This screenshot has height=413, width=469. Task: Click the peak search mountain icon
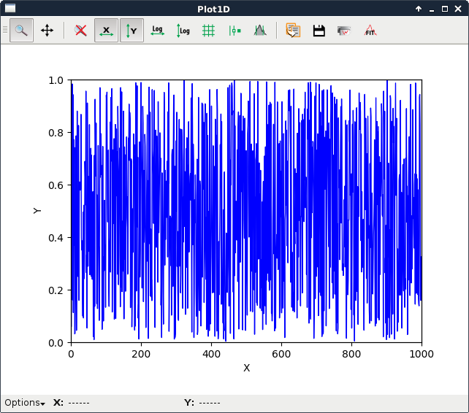[259, 31]
